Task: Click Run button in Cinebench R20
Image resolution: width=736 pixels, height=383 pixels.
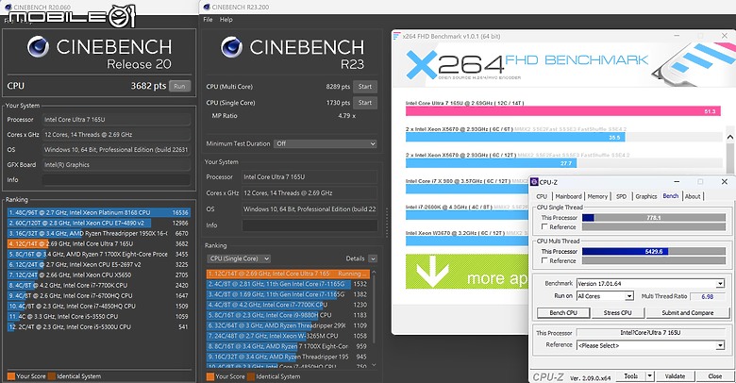Action: (x=180, y=87)
